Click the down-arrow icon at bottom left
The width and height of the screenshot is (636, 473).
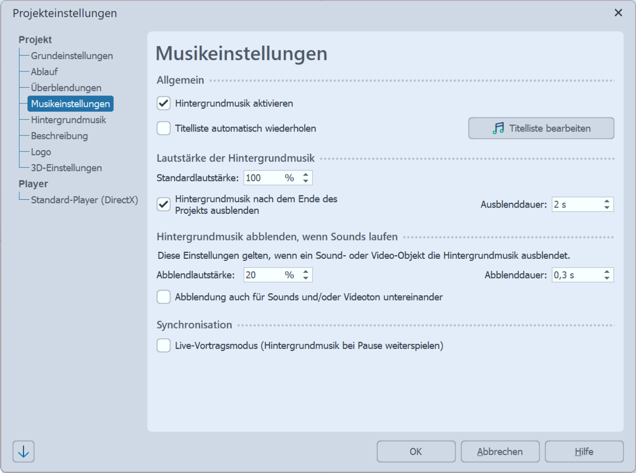(x=23, y=451)
